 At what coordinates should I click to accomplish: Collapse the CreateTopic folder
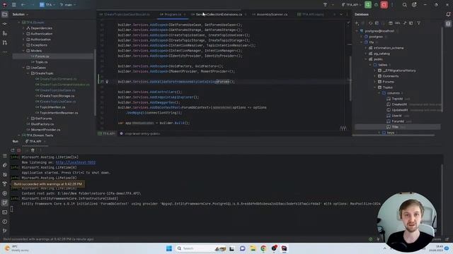tap(28, 73)
